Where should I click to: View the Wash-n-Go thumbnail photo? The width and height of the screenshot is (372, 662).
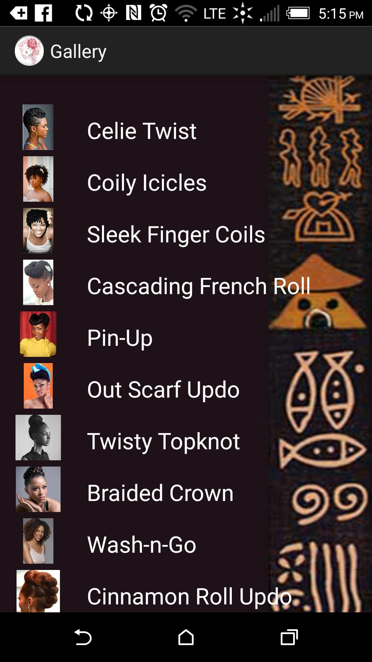click(38, 541)
